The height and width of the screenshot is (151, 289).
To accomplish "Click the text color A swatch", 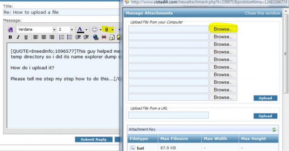I will tap(80, 29).
